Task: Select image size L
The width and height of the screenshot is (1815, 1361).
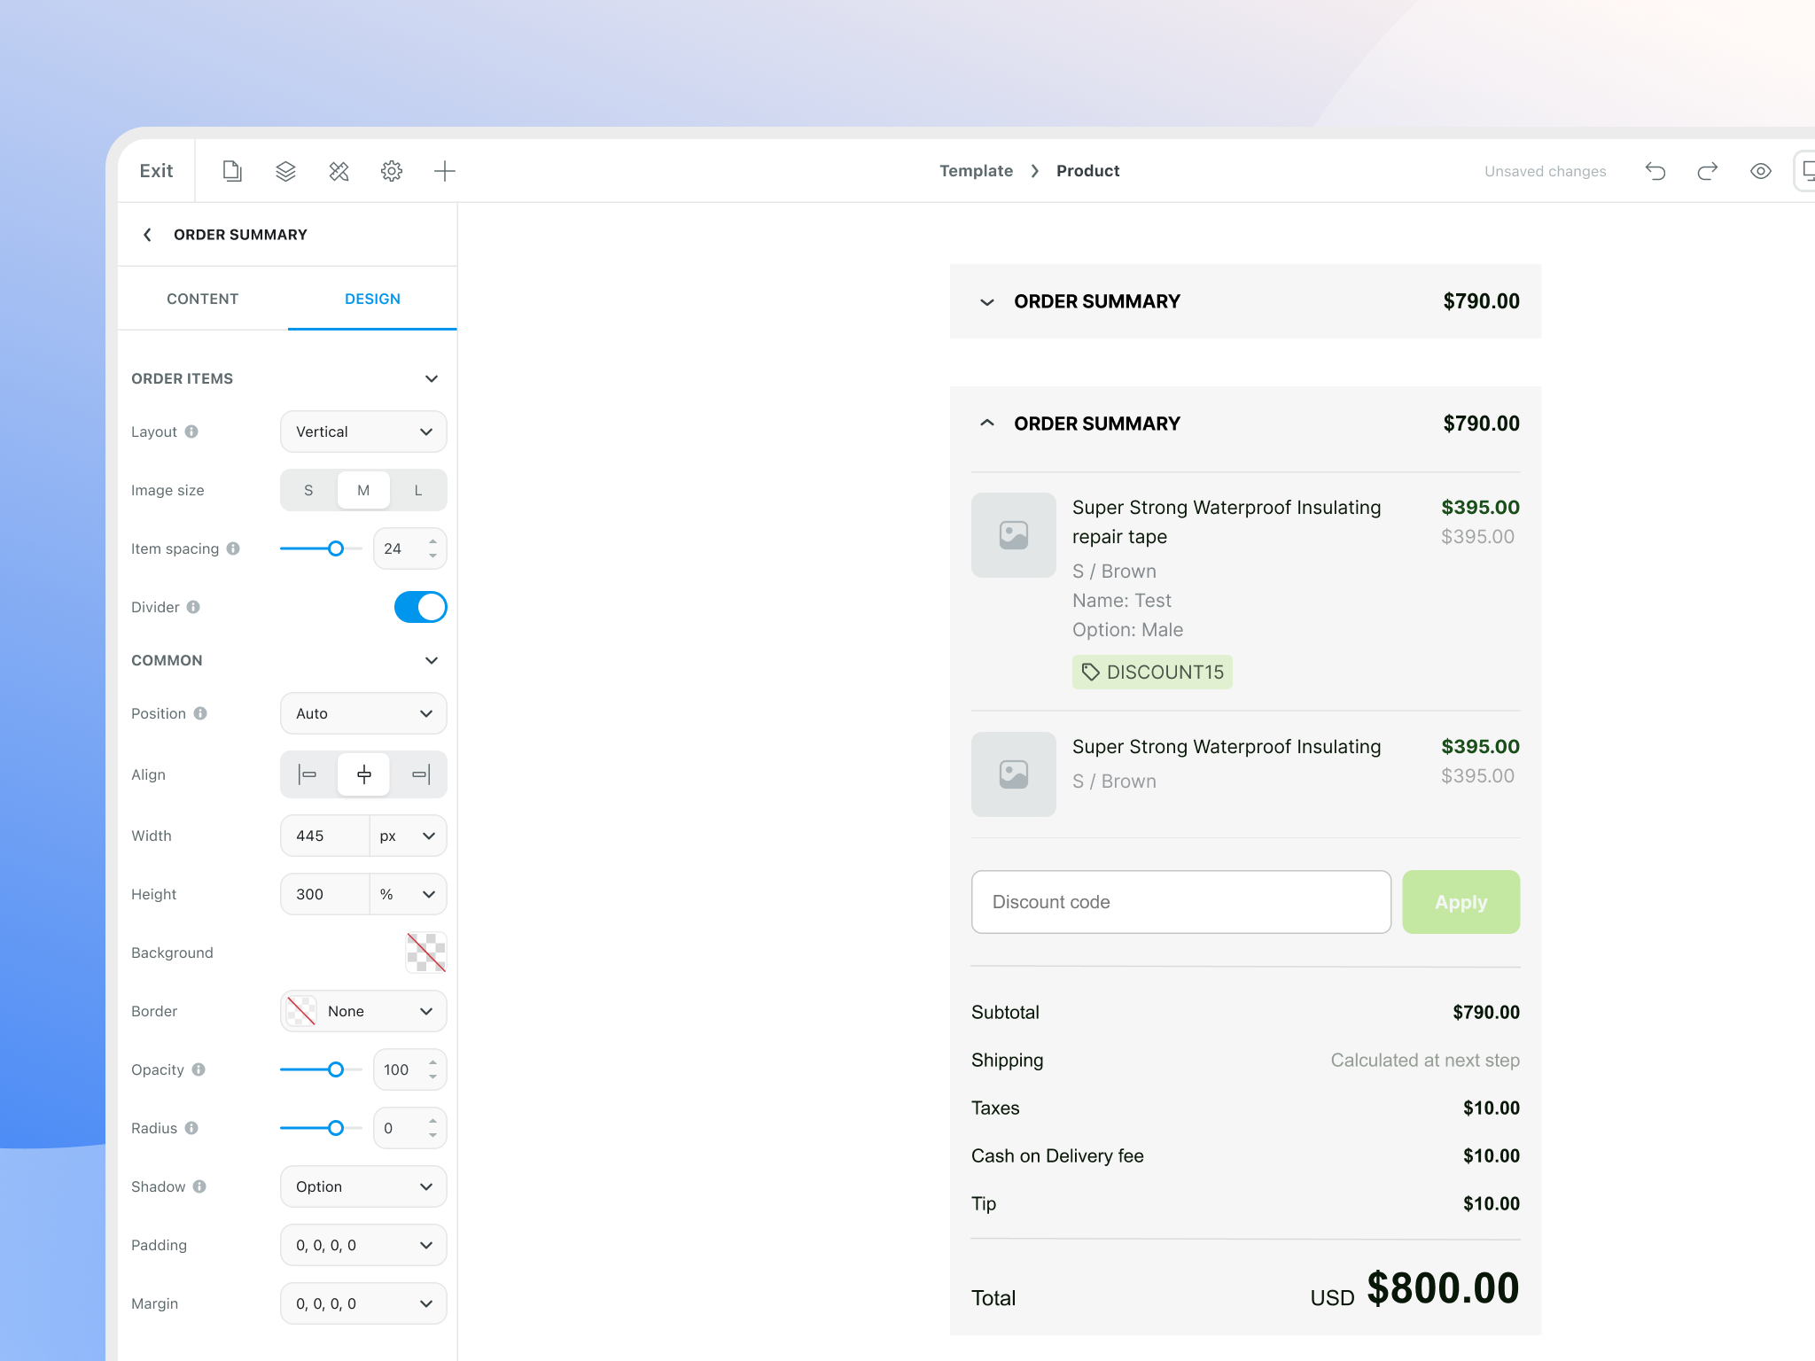Action: pos(418,490)
